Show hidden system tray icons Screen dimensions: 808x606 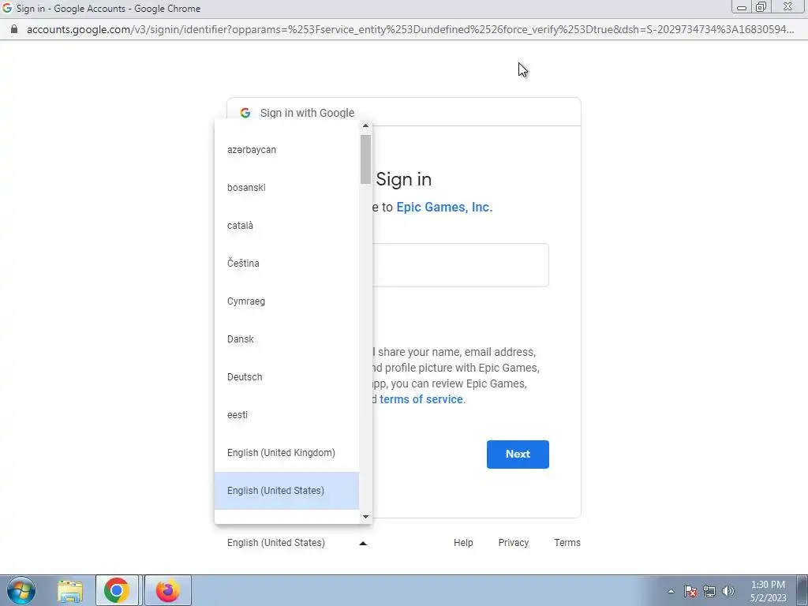(671, 591)
